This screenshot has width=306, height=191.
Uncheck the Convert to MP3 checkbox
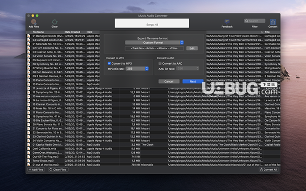(109, 63)
